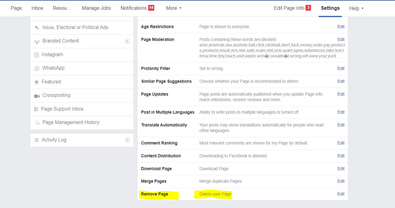The height and width of the screenshot is (208, 395).
Task: Click Edit next to Remove Page
Action: (x=341, y=194)
